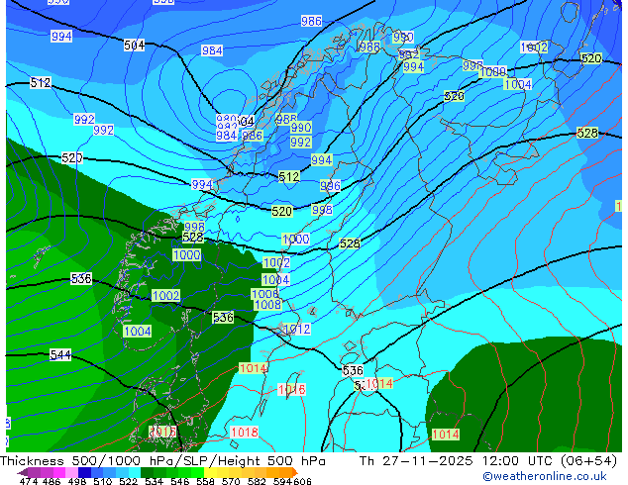Click the red '1016' isobar label
This screenshot has width=628, height=485.
coord(291,389)
